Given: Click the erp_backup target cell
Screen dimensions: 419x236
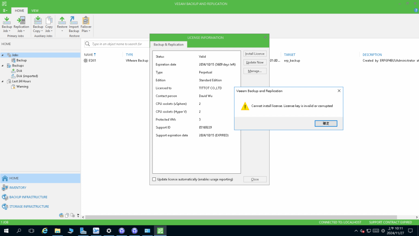Looking at the screenshot, I should [292, 61].
